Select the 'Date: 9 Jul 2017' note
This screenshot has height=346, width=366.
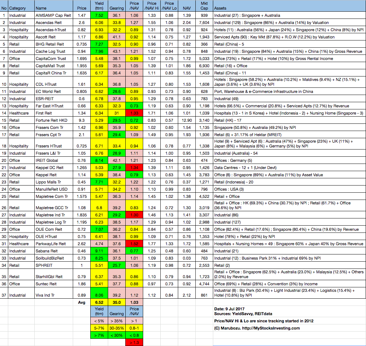[x=229, y=309]
